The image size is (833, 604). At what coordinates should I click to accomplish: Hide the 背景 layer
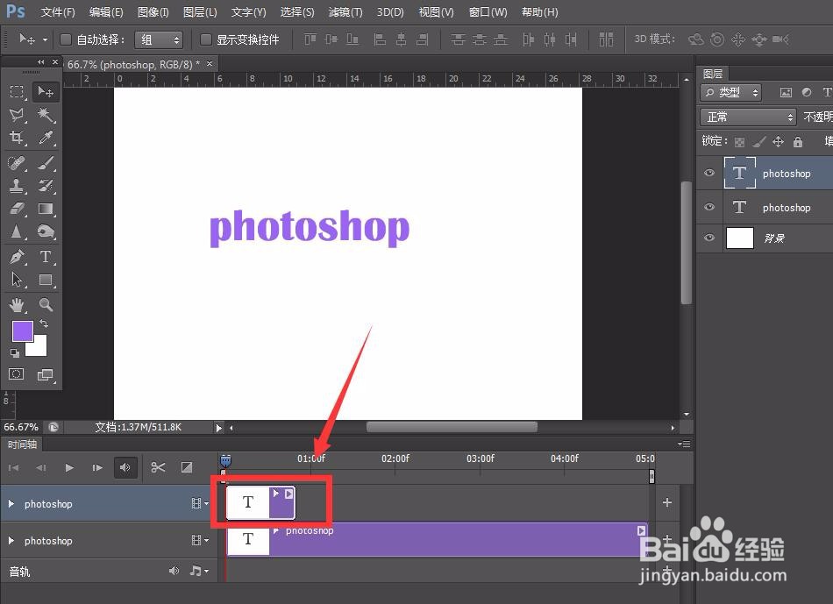coord(709,238)
